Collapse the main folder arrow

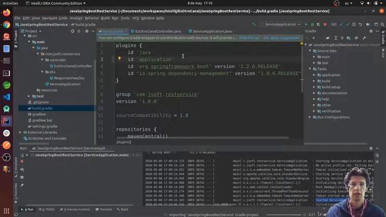29,42
